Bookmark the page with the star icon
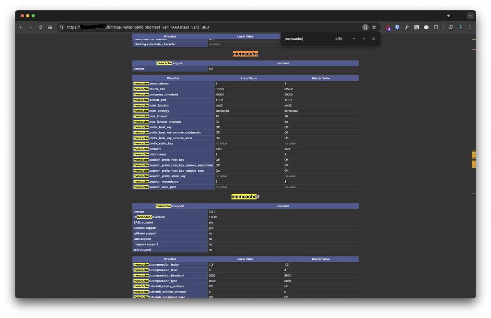The width and height of the screenshot is (491, 318). tap(374, 27)
